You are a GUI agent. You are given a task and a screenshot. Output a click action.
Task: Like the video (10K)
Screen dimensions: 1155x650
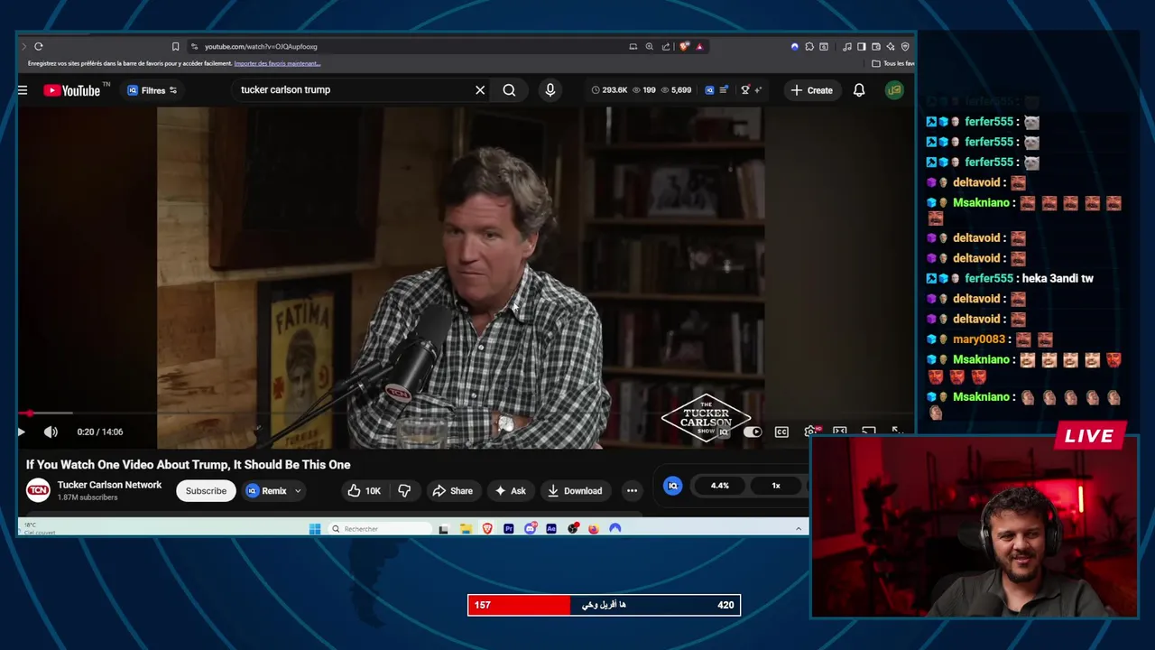[x=365, y=491]
